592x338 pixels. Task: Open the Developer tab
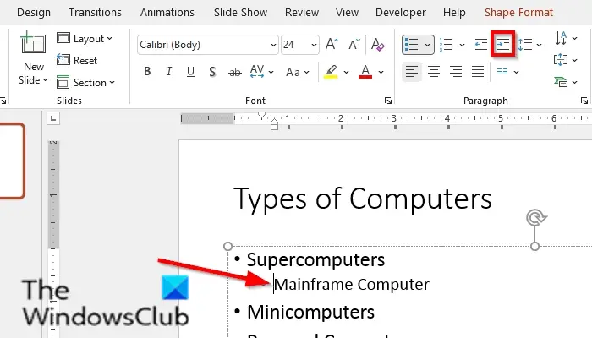coord(401,13)
